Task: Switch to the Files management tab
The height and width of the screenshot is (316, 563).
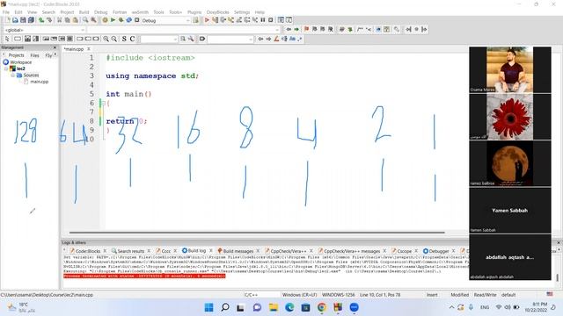Action: pyautogui.click(x=34, y=55)
